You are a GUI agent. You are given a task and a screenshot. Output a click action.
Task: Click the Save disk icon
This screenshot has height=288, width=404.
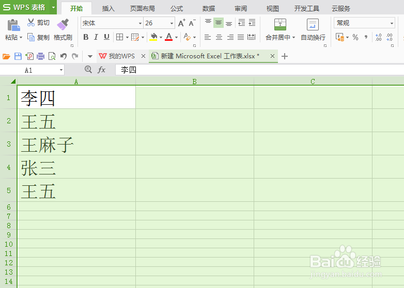tap(18, 56)
